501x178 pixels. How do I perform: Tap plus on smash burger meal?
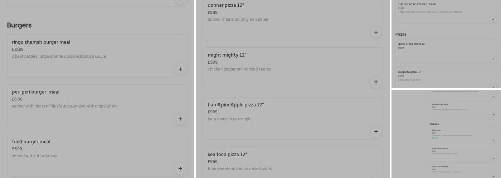point(493,114)
